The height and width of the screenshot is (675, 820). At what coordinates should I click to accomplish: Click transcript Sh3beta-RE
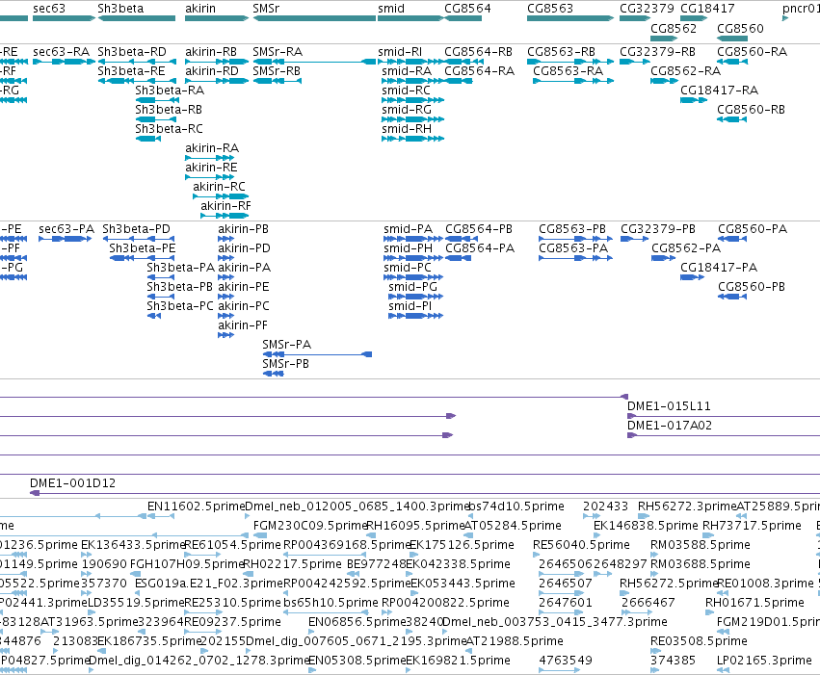(131, 71)
